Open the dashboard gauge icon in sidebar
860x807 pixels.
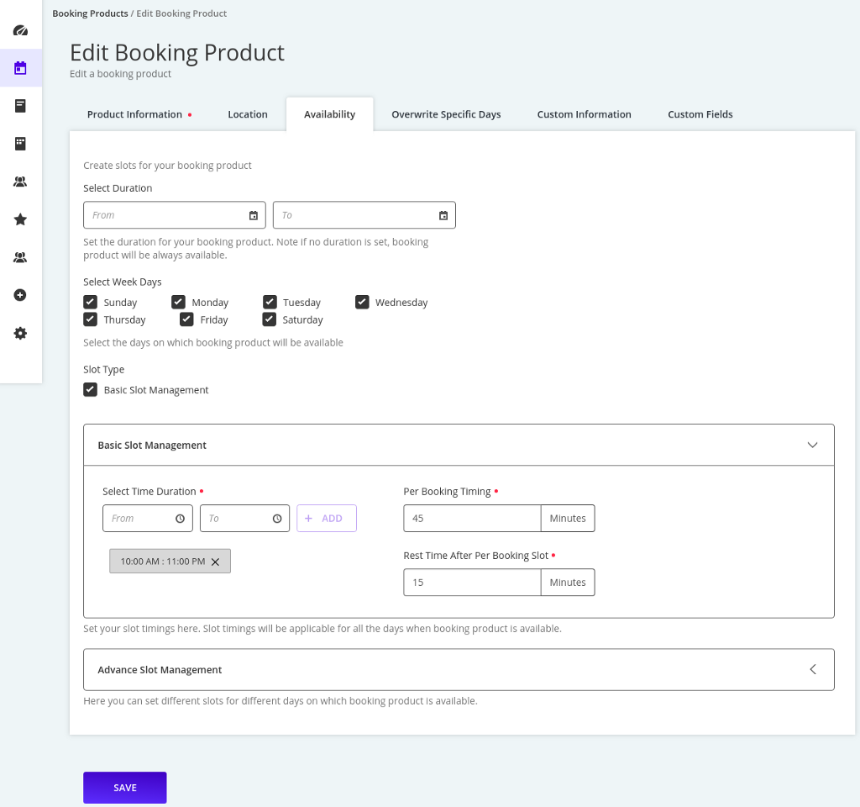(x=20, y=30)
